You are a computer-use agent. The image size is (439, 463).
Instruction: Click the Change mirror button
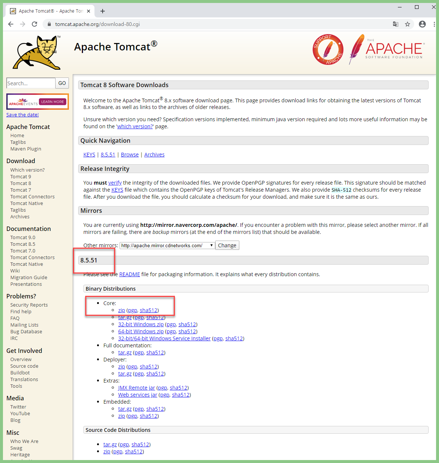click(227, 245)
